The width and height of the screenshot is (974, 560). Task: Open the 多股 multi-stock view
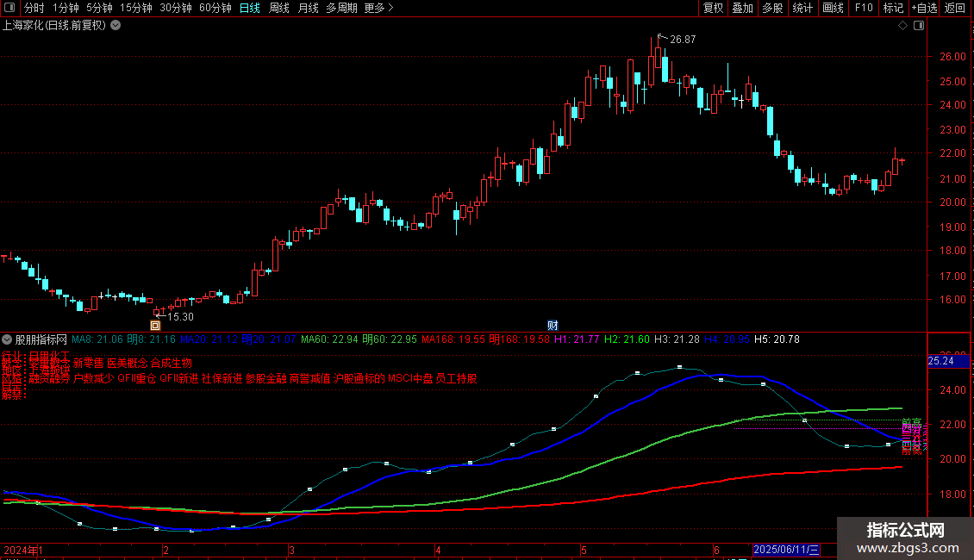(x=772, y=8)
